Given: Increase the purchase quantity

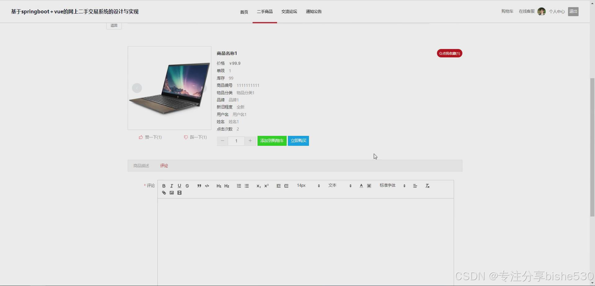Looking at the screenshot, I should tap(250, 141).
